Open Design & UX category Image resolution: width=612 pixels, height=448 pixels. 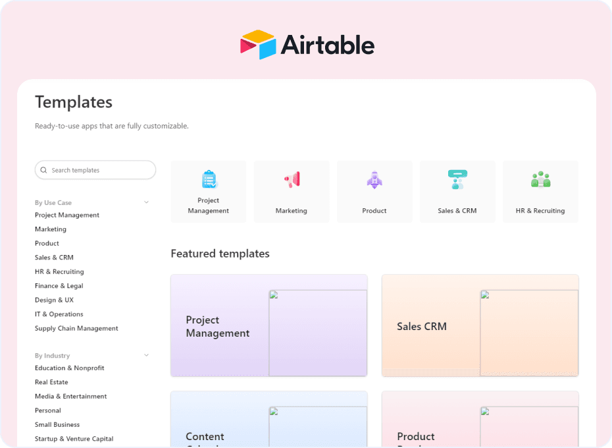(54, 300)
